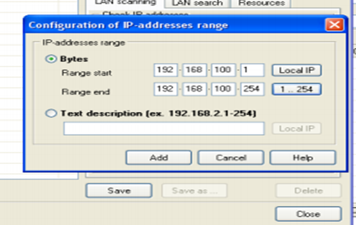Click the Local IP button beside Range start
356x225 pixels.
[x=297, y=70]
